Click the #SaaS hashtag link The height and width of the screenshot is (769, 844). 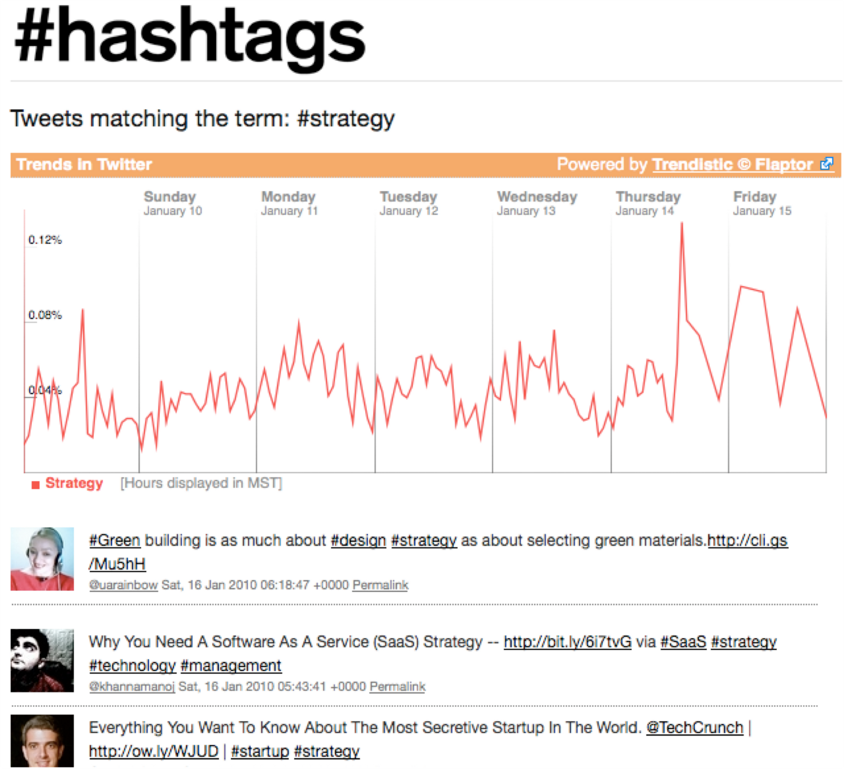tap(683, 642)
